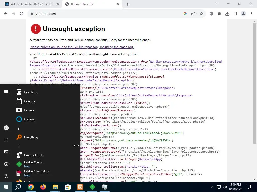The width and height of the screenshot is (257, 192).
Task: Click the youtube.com address bar
Action: coord(105,14)
